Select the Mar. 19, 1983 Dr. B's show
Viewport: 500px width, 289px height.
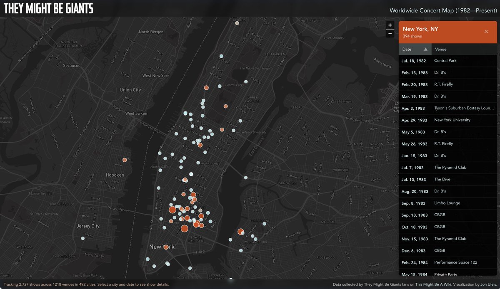448,96
